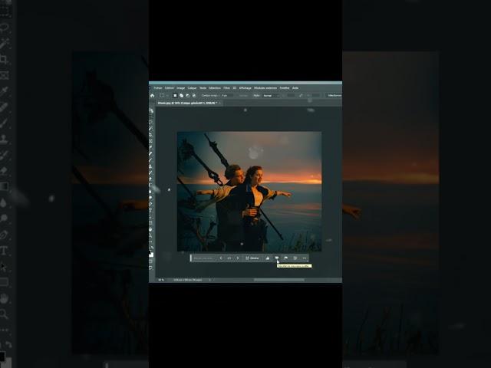Viewport: 491px width, 368px height.
Task: Select the Gradient tool
Action: pos(151,185)
